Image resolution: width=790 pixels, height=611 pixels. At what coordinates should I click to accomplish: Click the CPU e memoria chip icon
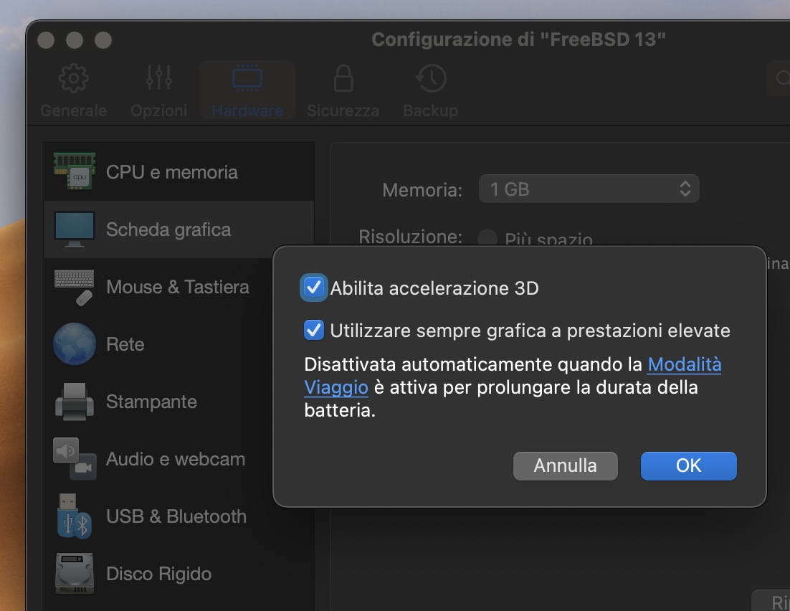tap(75, 171)
